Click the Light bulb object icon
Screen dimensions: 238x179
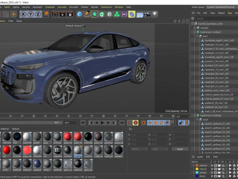pyautogui.click(x=155, y=14)
